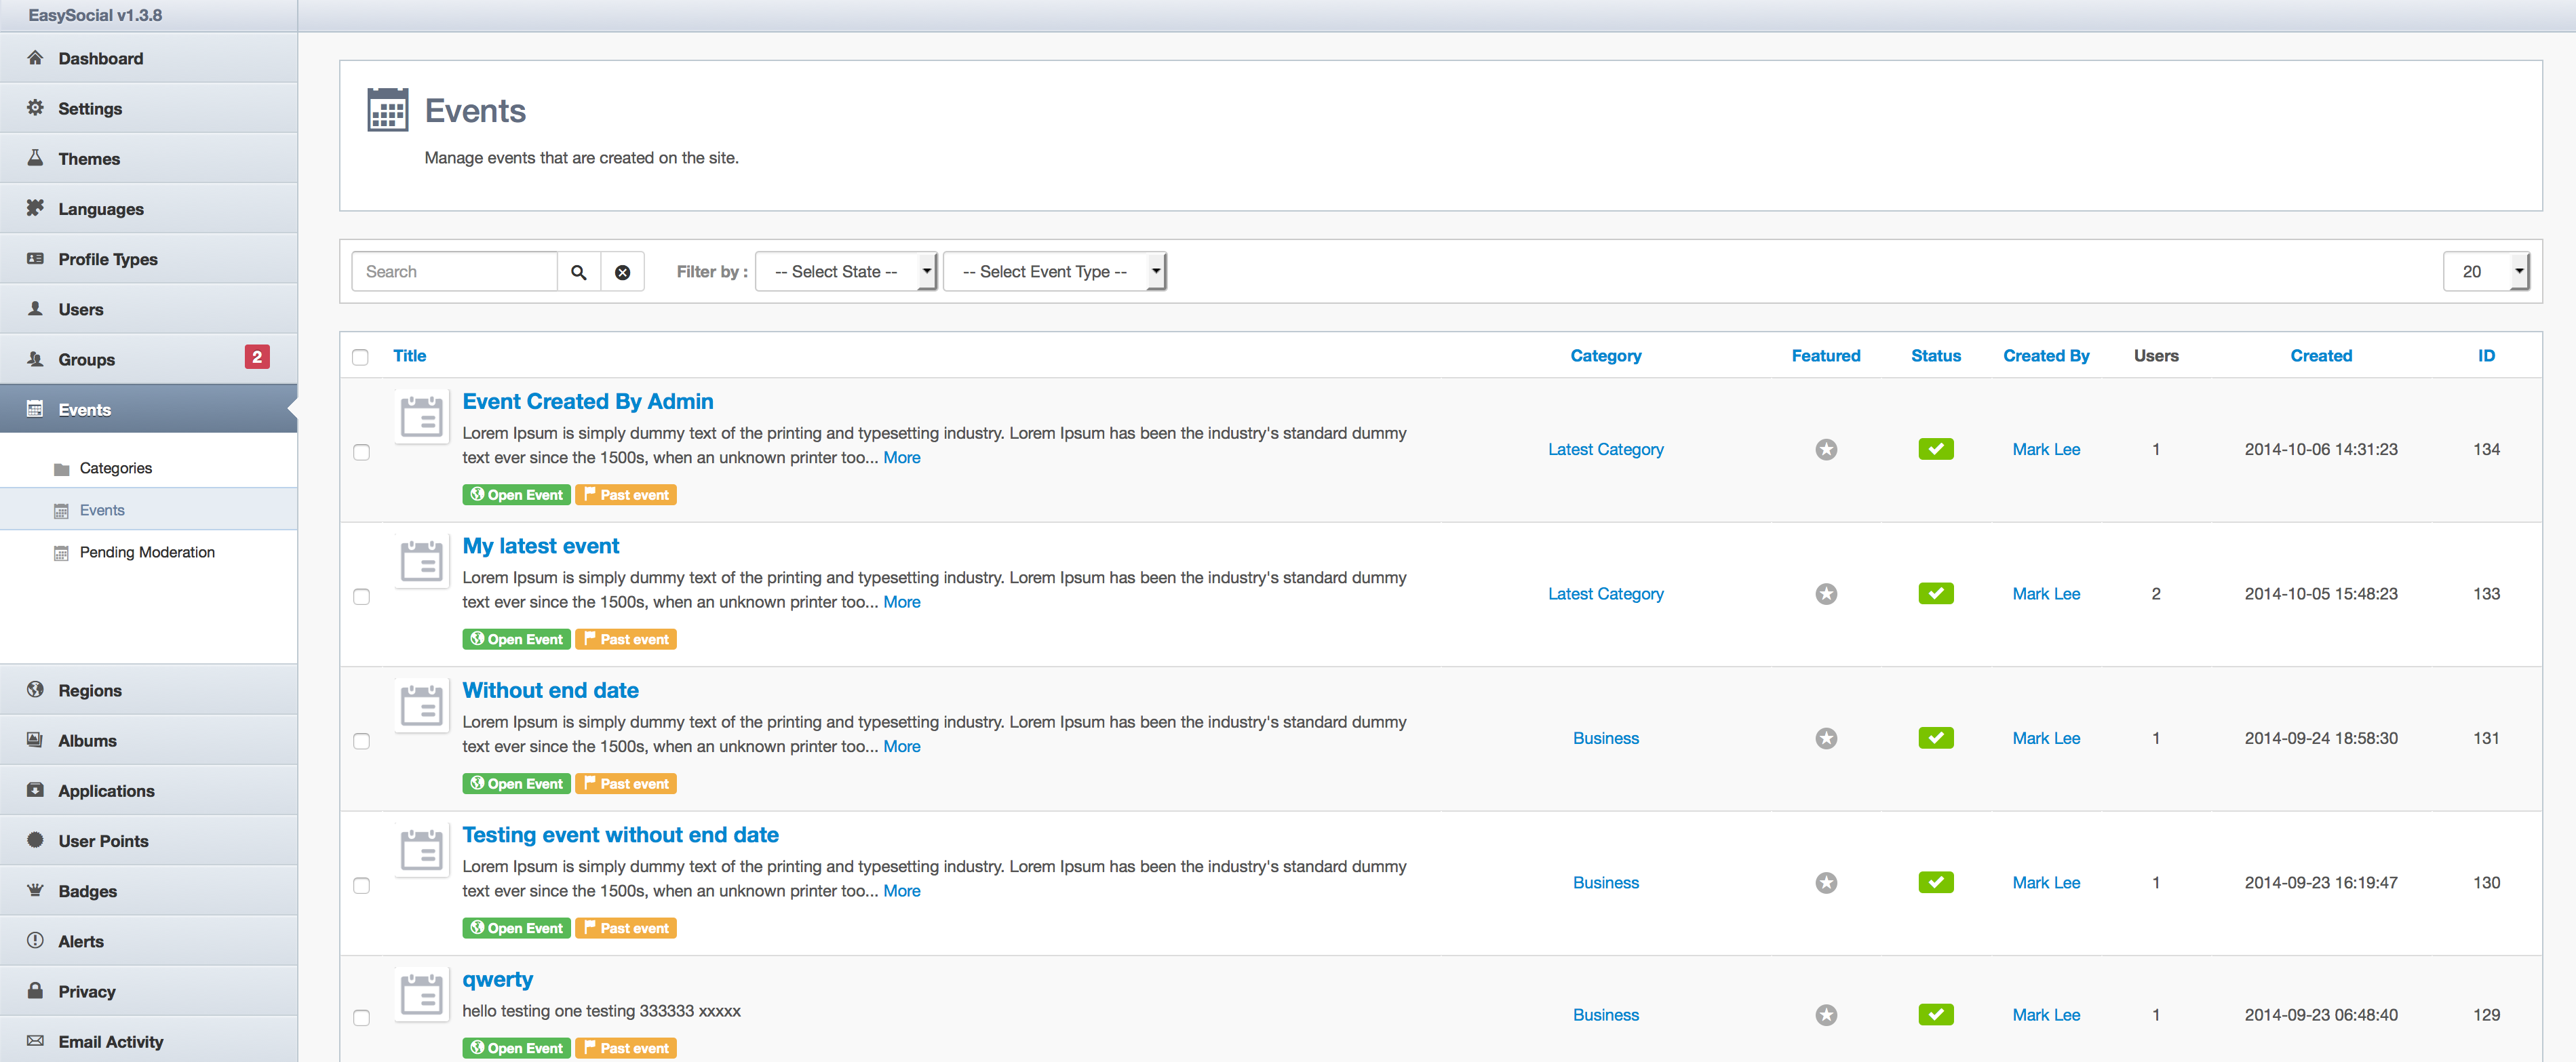Open the Select State filter dropdown
Screen dimensions: 2576x1062
click(x=845, y=272)
